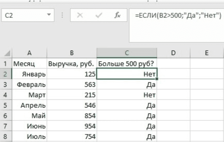This screenshot has height=142, width=224.
Task: Select column B header
Action: (72, 53)
